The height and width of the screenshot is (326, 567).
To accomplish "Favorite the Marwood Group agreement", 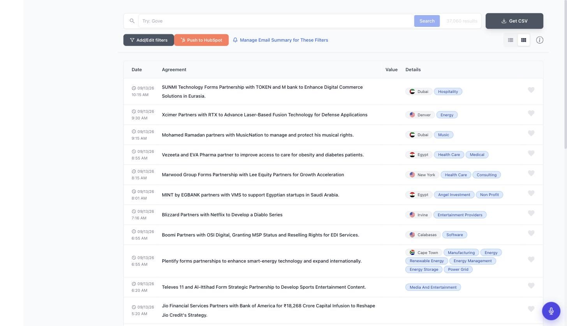I will (x=531, y=173).
